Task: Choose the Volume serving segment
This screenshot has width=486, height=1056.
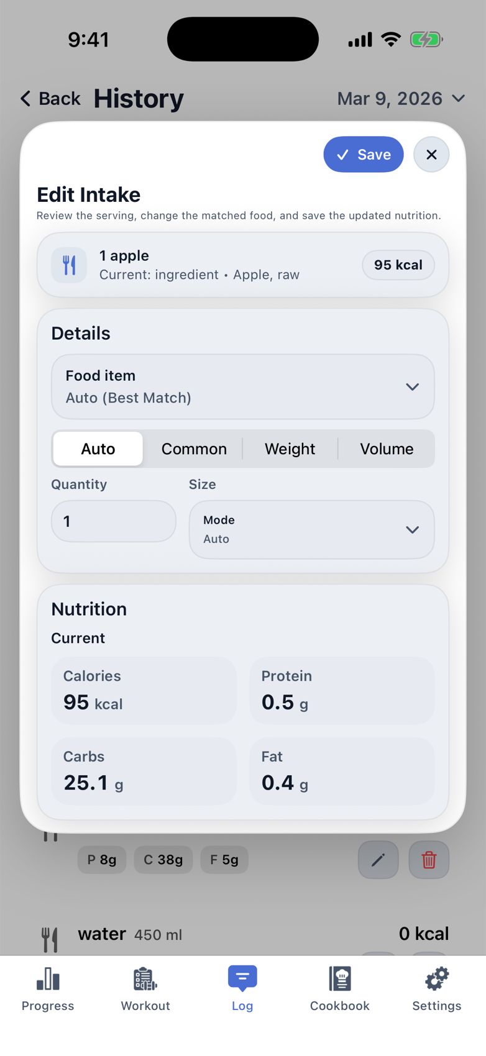Action: tap(387, 448)
